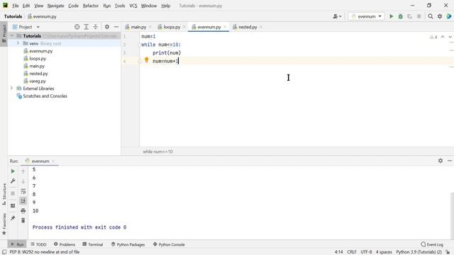Screen dimensions: 454x255
Task: Stop process in Run panel
Action: pyautogui.click(x=13, y=193)
